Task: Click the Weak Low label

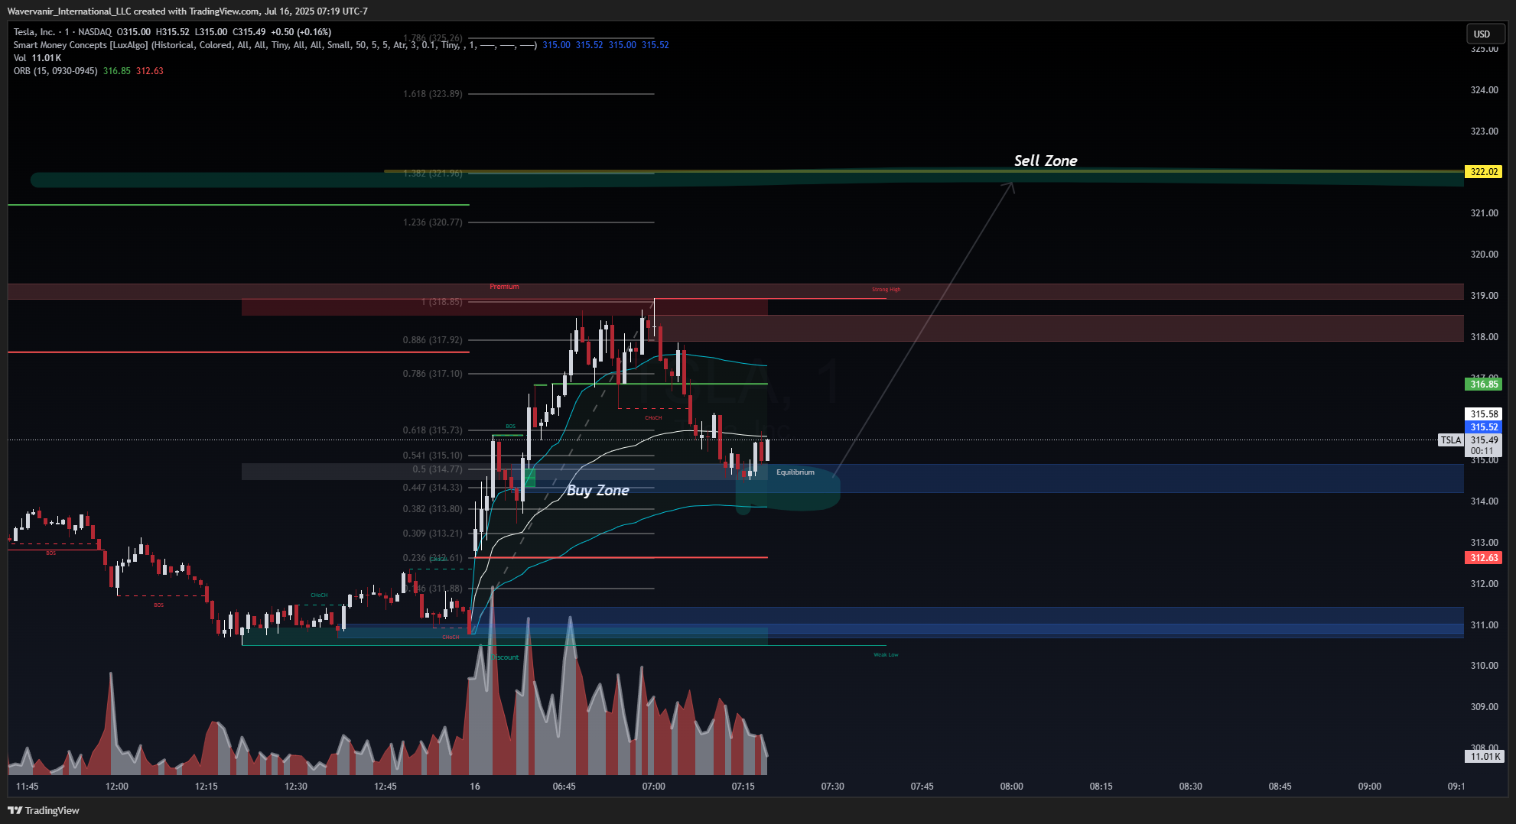Action: tap(886, 655)
